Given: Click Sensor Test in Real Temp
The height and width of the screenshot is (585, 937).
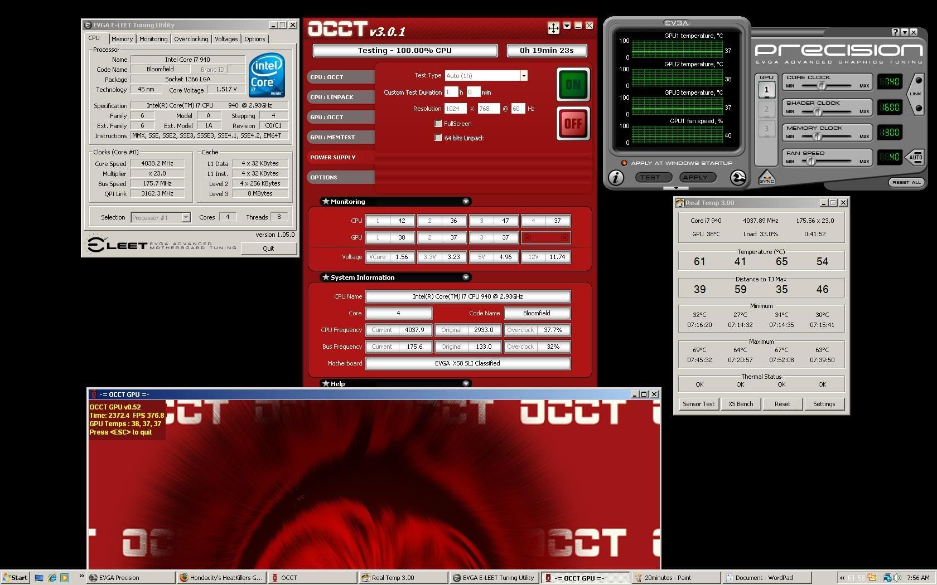Looking at the screenshot, I should (x=698, y=404).
